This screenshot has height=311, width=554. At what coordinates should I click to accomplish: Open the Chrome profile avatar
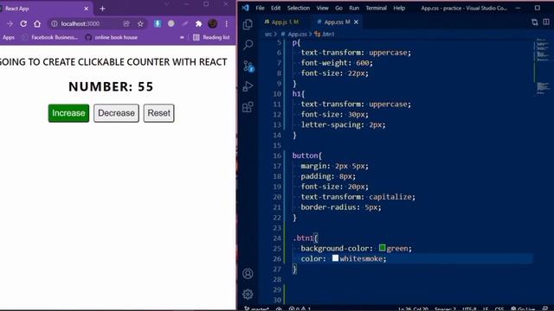[213, 23]
